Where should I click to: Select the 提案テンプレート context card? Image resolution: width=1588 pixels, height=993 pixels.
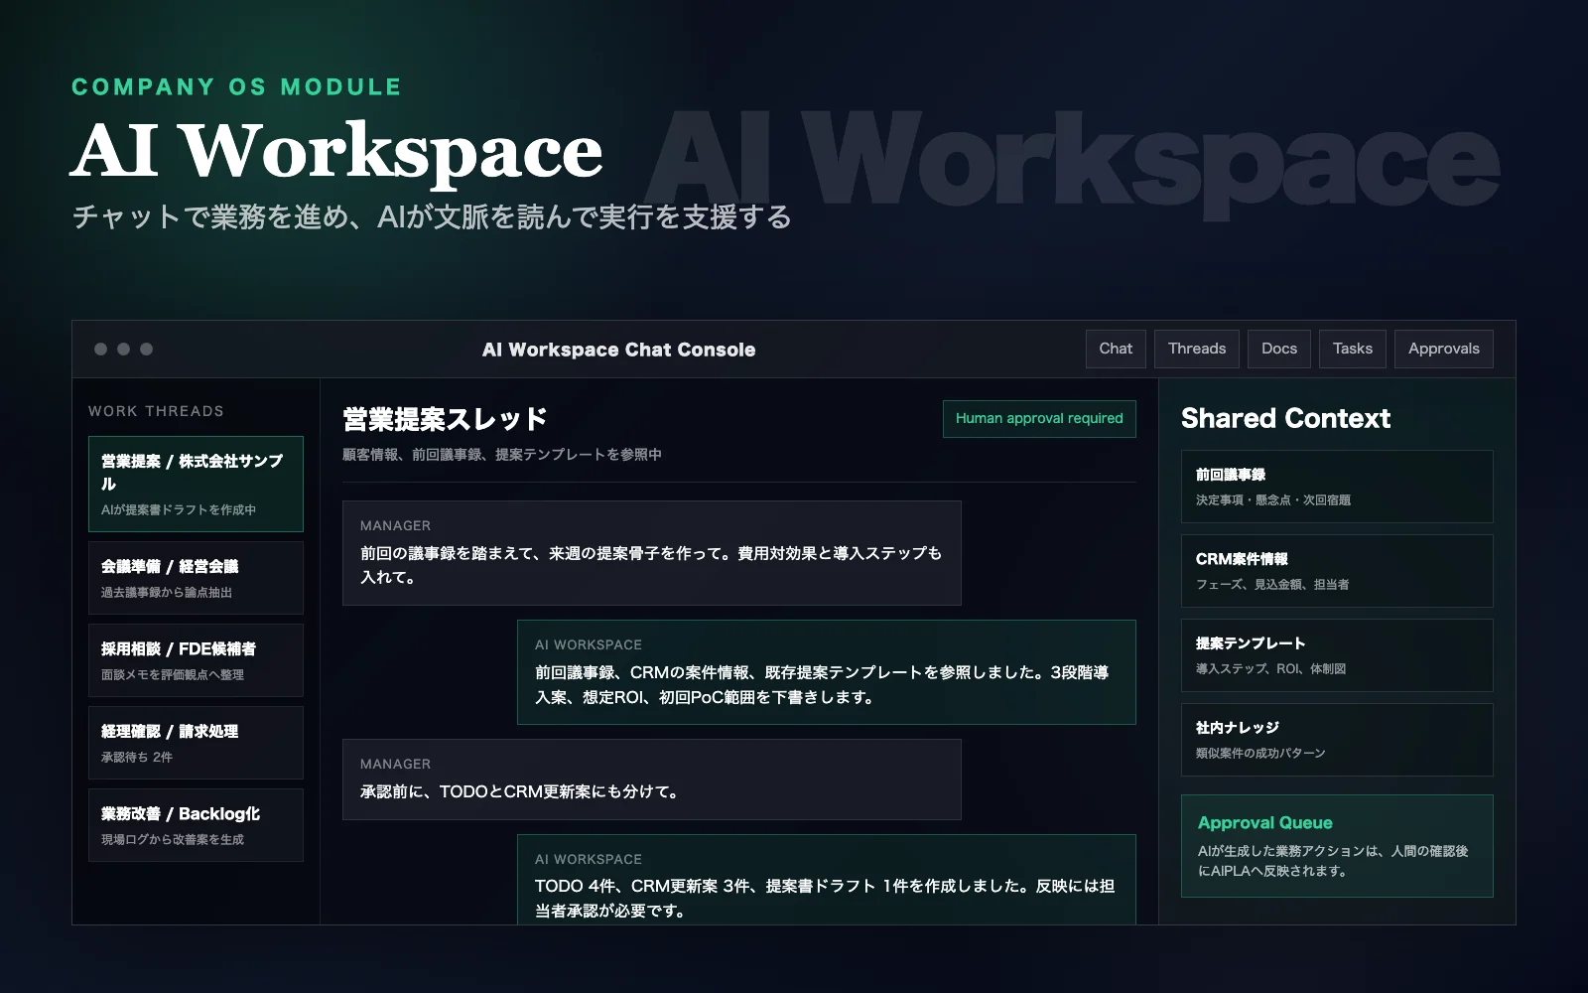[1337, 655]
